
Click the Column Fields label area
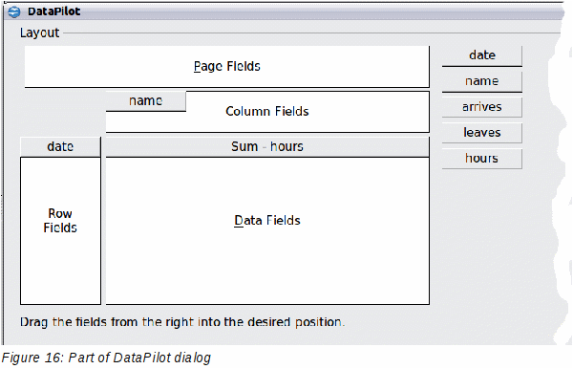point(267,111)
